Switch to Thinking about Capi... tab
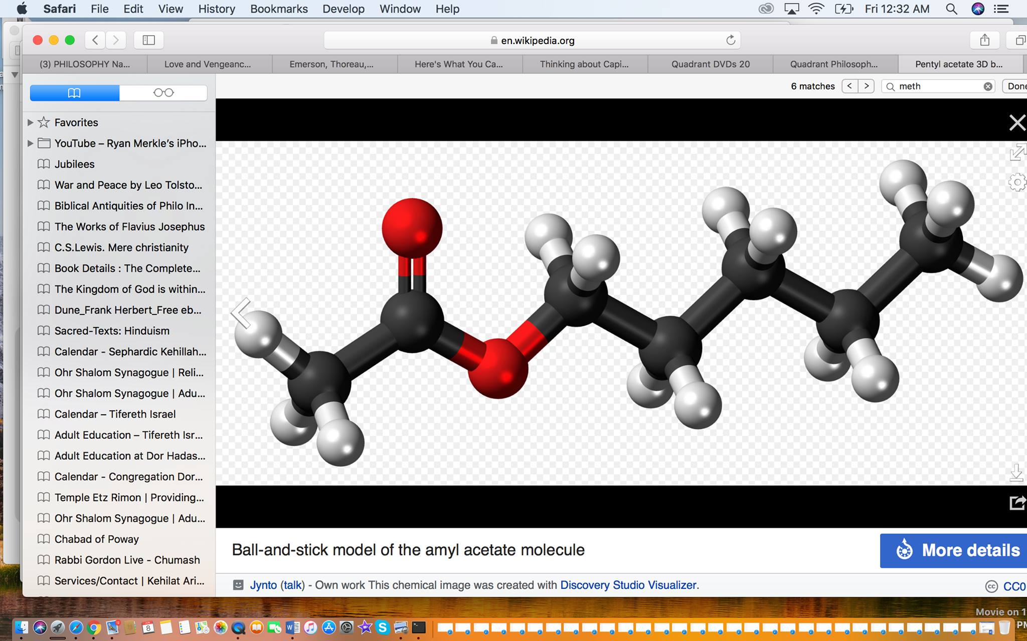 585,64
